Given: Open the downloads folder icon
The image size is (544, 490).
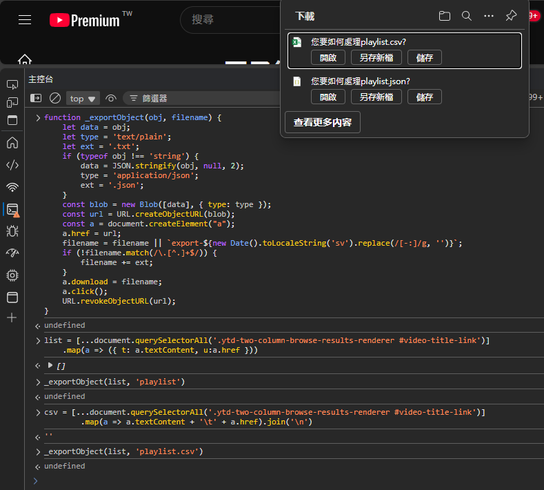Looking at the screenshot, I should (x=445, y=16).
